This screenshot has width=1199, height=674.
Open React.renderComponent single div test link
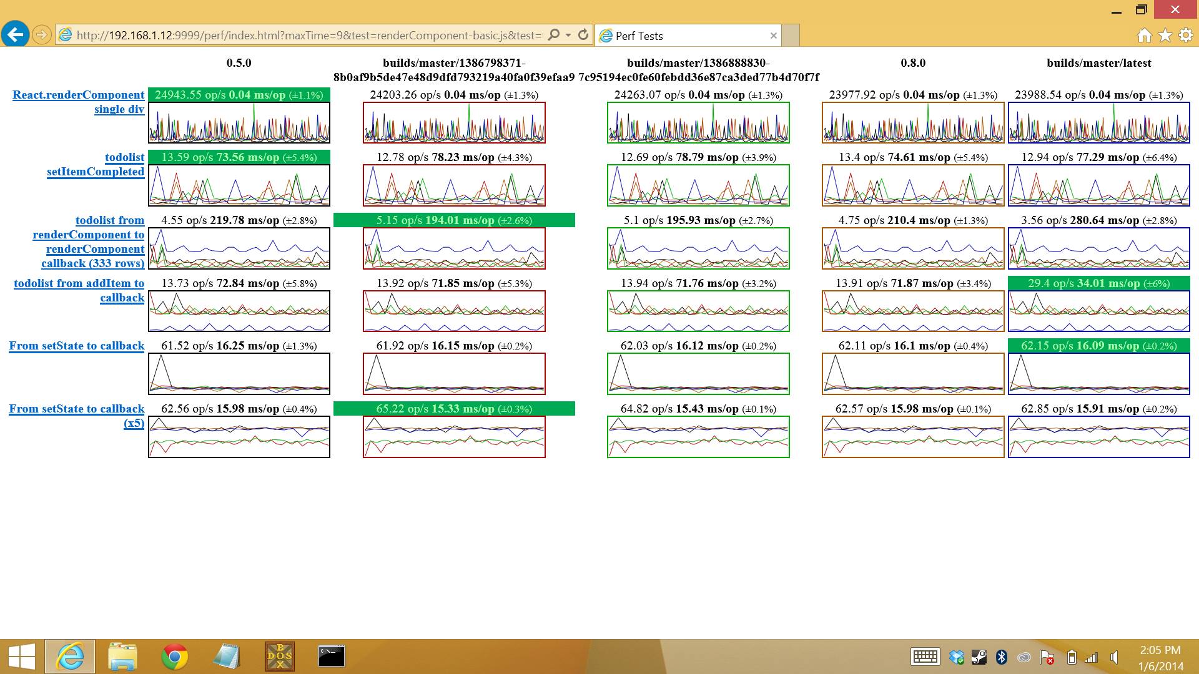pos(79,102)
